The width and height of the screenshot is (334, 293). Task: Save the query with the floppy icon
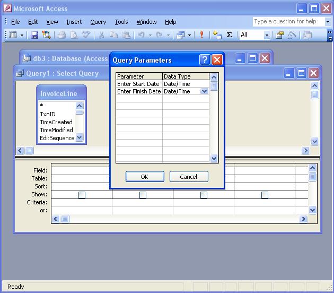pyautogui.click(x=34, y=35)
